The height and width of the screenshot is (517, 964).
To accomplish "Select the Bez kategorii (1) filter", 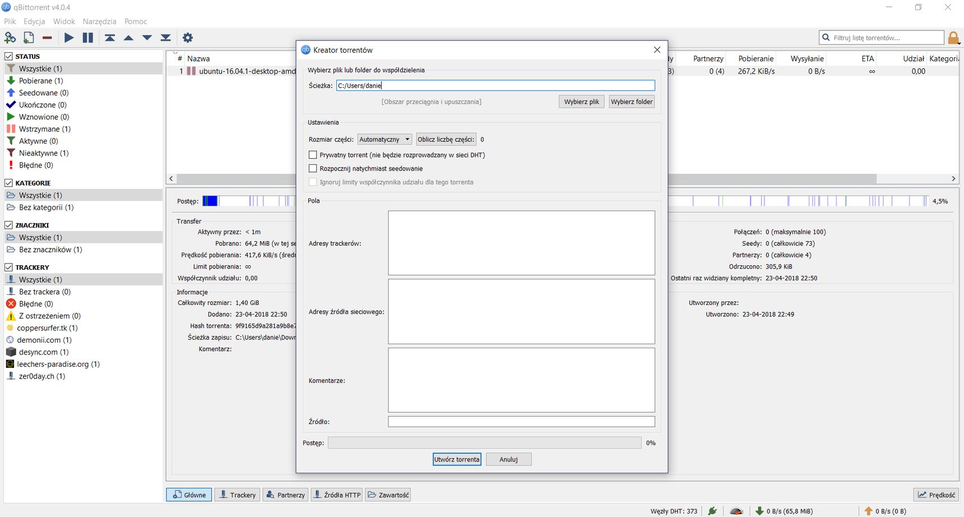I will (x=84, y=207).
